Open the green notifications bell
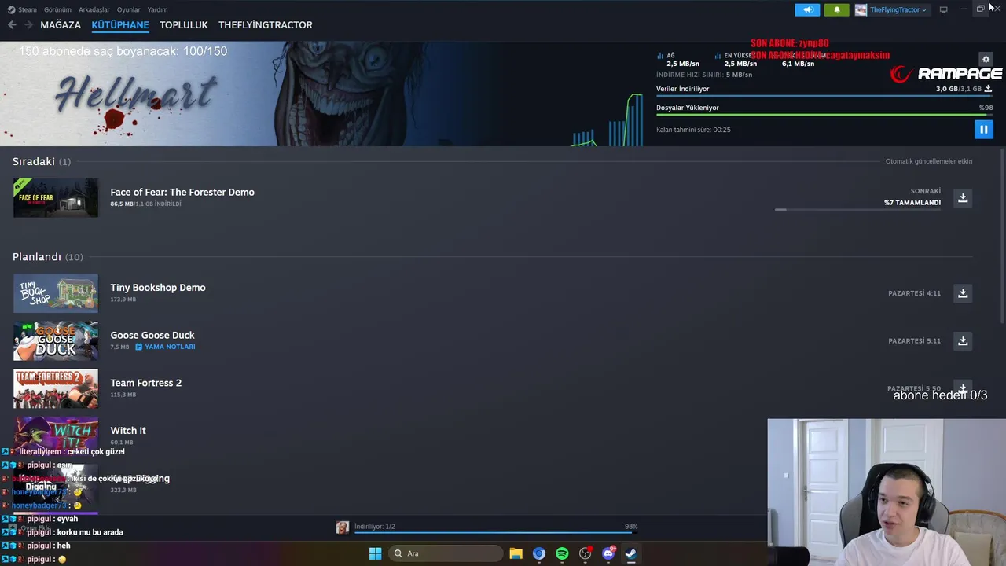1006x566 pixels. point(836,9)
